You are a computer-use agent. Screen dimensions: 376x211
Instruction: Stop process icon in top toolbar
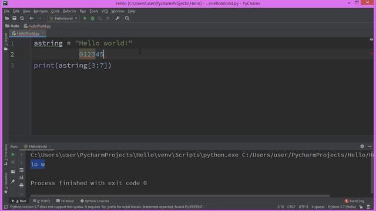tap(108, 18)
